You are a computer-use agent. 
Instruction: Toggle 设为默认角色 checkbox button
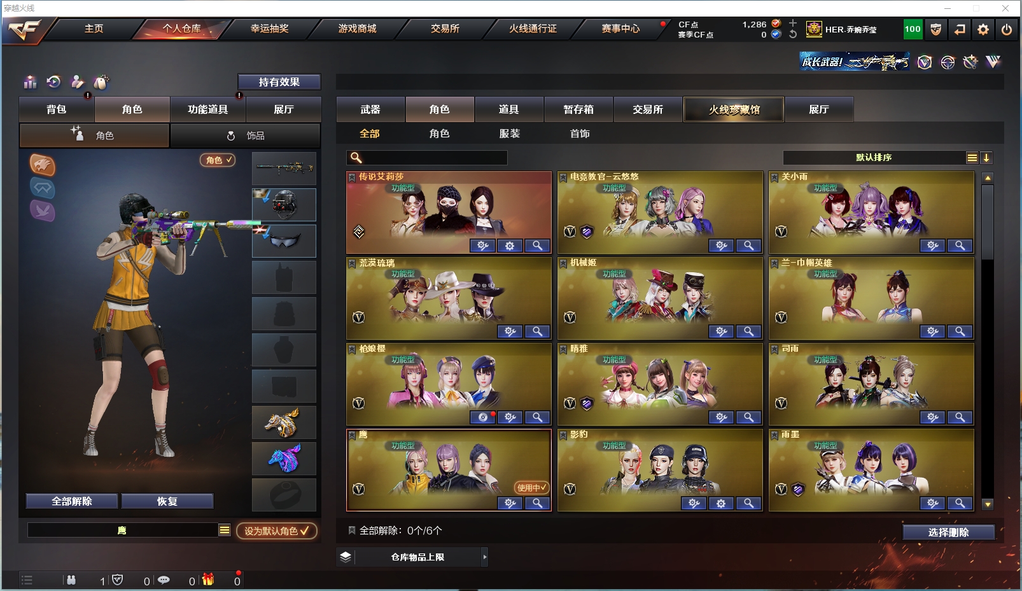tap(277, 531)
